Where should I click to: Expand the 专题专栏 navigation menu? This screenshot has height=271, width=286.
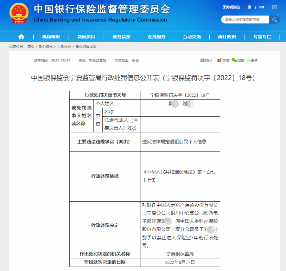263,37
